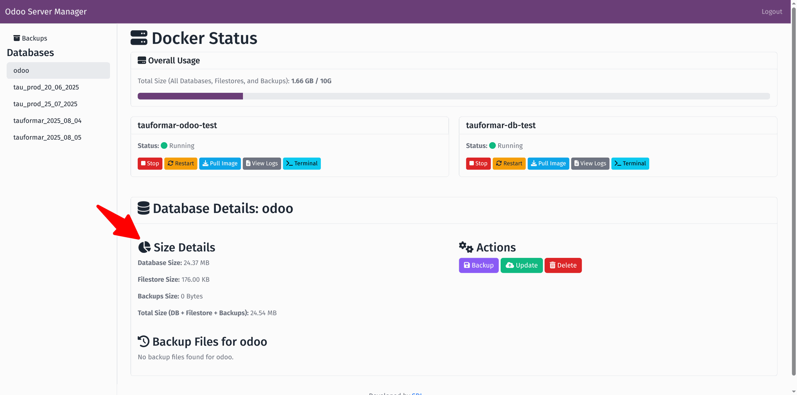Image resolution: width=797 pixels, height=395 pixels.
Task: Click the Backups archive icon in sidebar
Action: pos(17,38)
